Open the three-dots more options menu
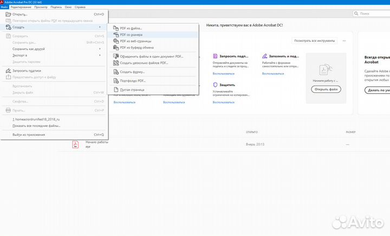This screenshot has height=236, width=390. pos(343,41)
